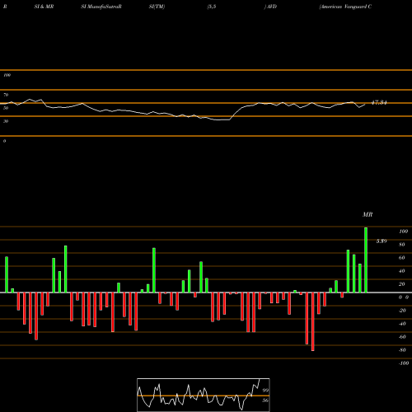
Task: Click the MR axis label -40
Action: pos(402,324)
